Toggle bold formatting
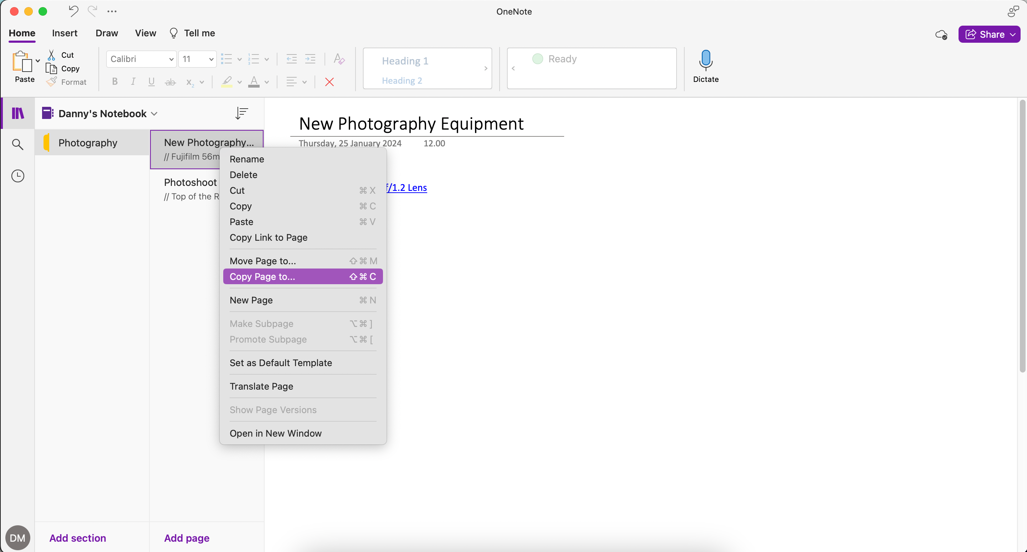Viewport: 1027px width, 552px height. click(114, 82)
